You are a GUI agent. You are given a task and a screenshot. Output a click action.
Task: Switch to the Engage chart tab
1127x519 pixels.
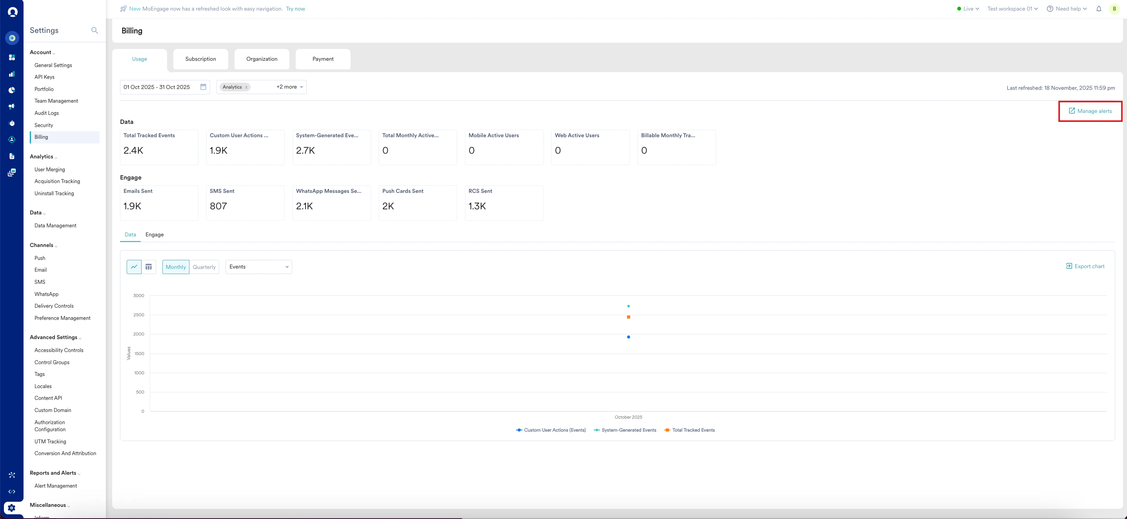pos(155,235)
